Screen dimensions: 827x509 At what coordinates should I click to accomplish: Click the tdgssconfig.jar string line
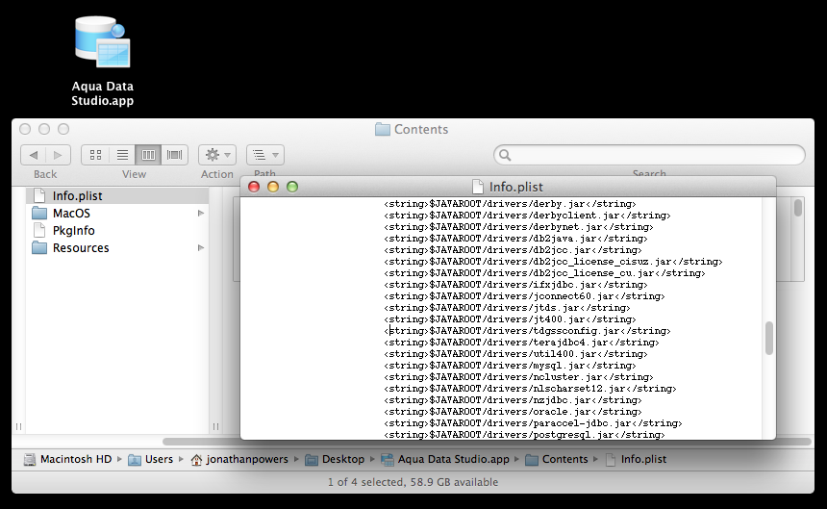pos(527,331)
